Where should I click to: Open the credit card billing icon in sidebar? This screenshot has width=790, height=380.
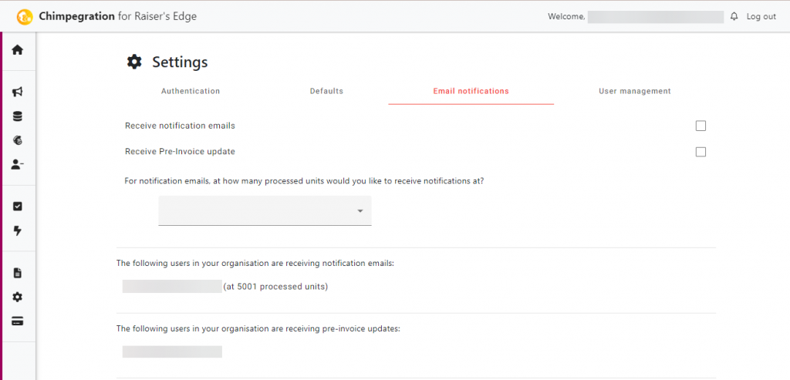(18, 321)
